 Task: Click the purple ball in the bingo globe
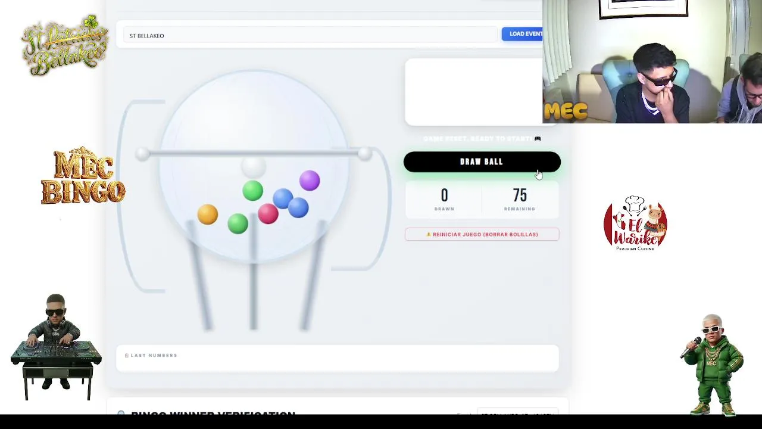(310, 181)
